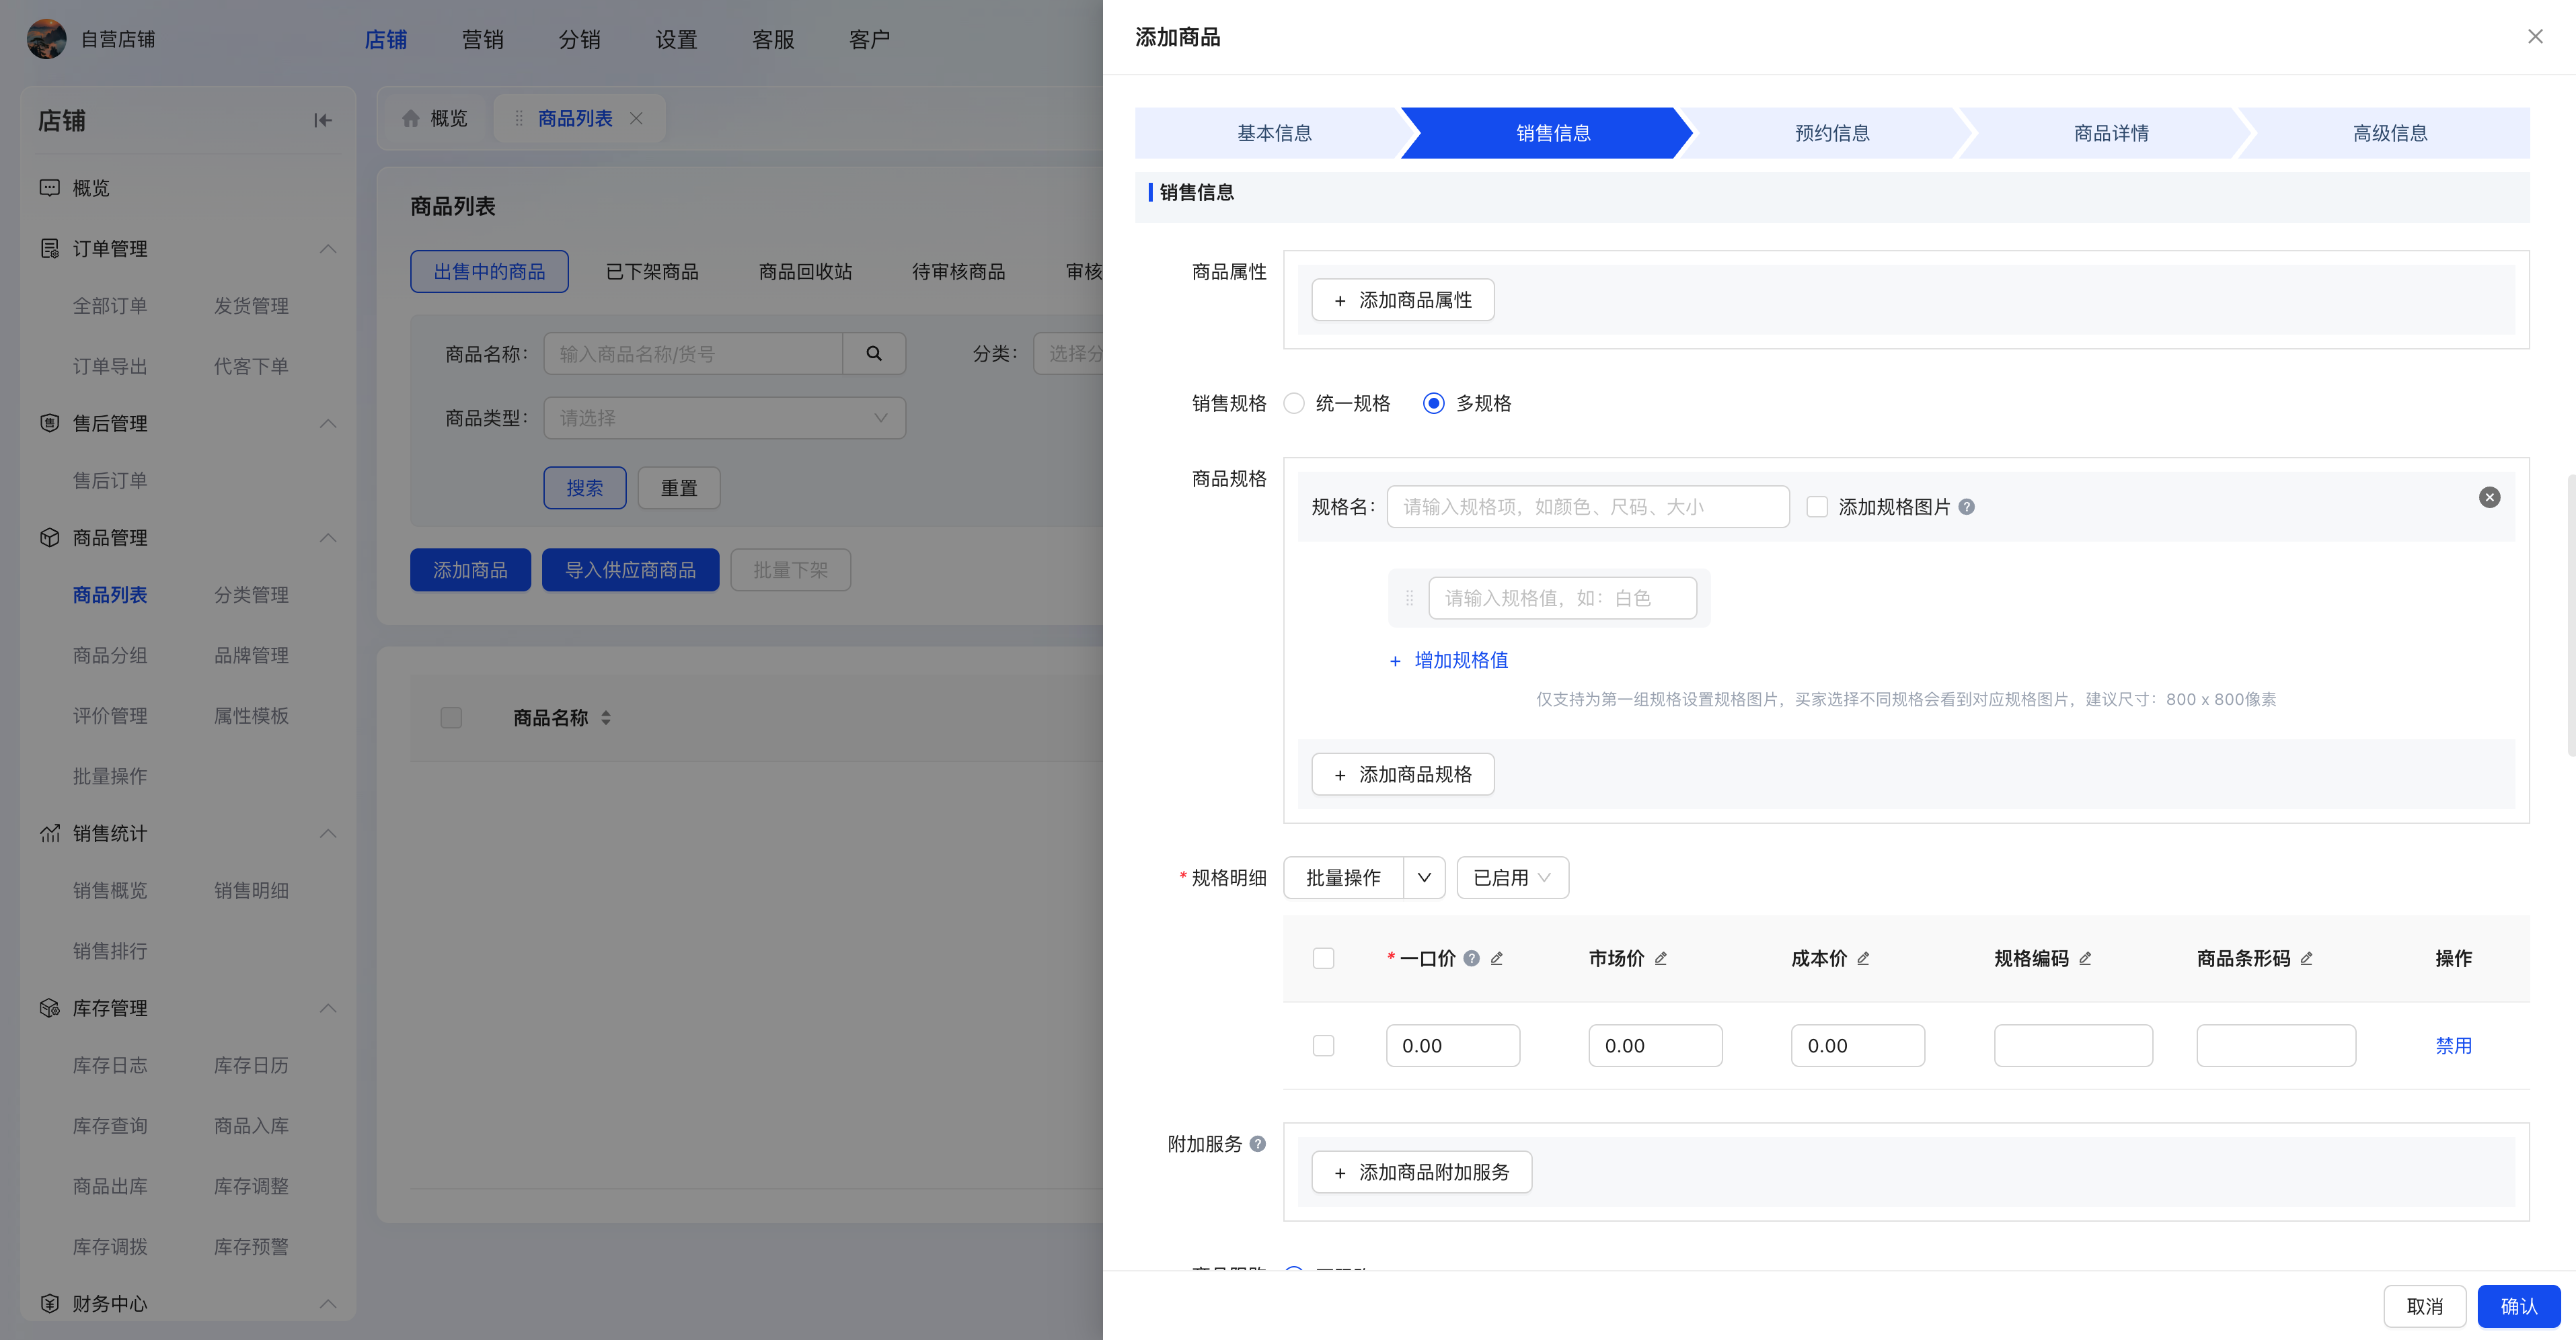2576x1340 pixels.
Task: Open the 已启用 status dropdown
Action: pyautogui.click(x=1512, y=878)
